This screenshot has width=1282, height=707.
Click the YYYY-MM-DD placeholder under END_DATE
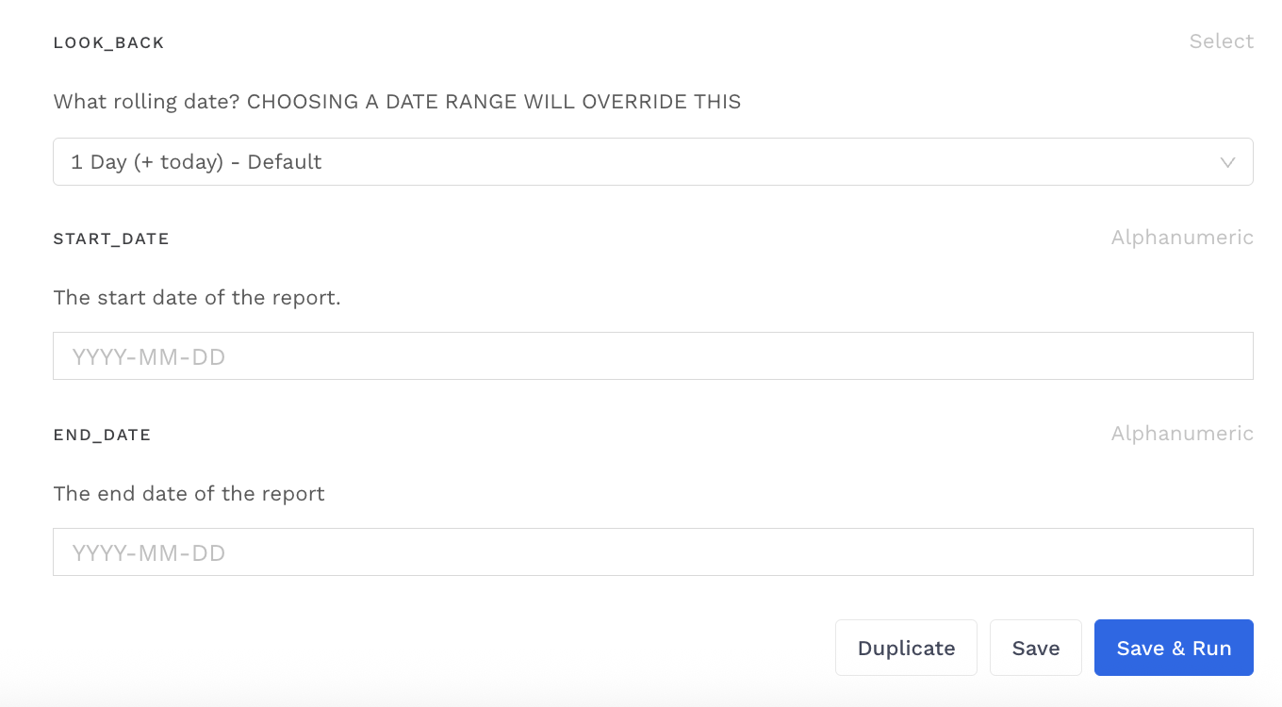tap(149, 553)
